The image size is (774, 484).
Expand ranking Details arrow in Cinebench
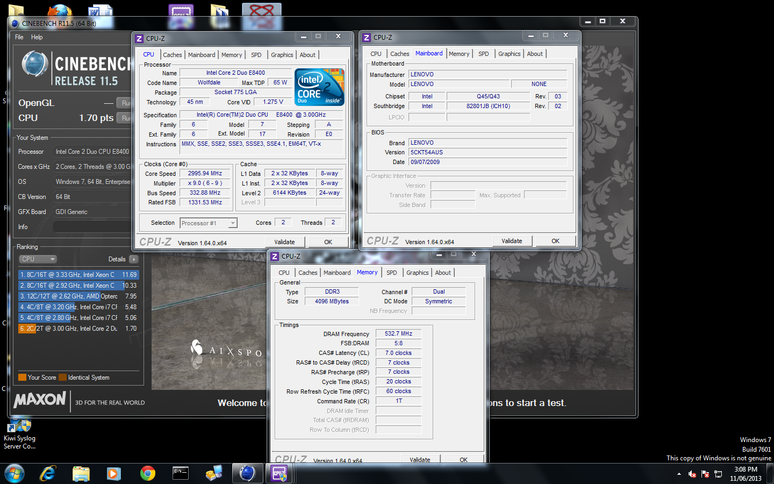(134, 259)
